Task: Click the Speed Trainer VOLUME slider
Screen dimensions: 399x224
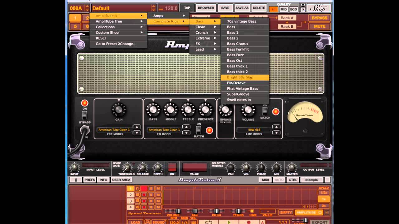Action: click(173, 211)
